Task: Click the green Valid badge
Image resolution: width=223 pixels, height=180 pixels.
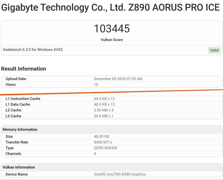Action: [x=214, y=50]
